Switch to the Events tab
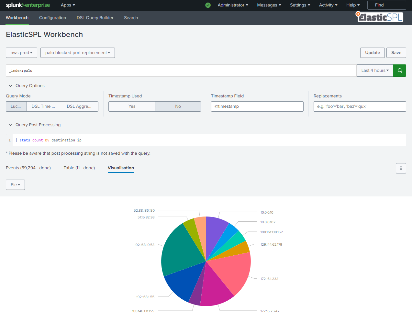412x322 pixels. (x=28, y=168)
